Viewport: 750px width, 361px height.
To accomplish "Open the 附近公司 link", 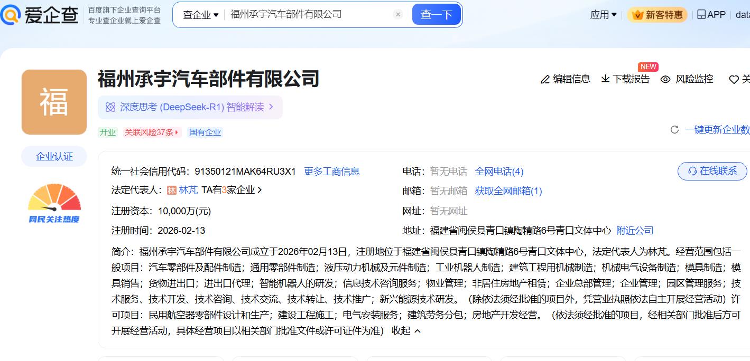I will point(635,231).
